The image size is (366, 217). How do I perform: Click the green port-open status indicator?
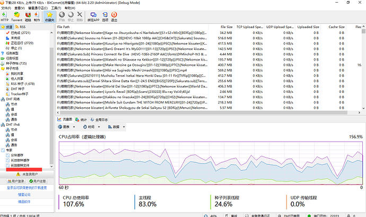pos(309,215)
